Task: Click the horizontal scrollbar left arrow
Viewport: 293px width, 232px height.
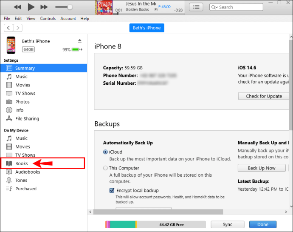Action: 90,212
